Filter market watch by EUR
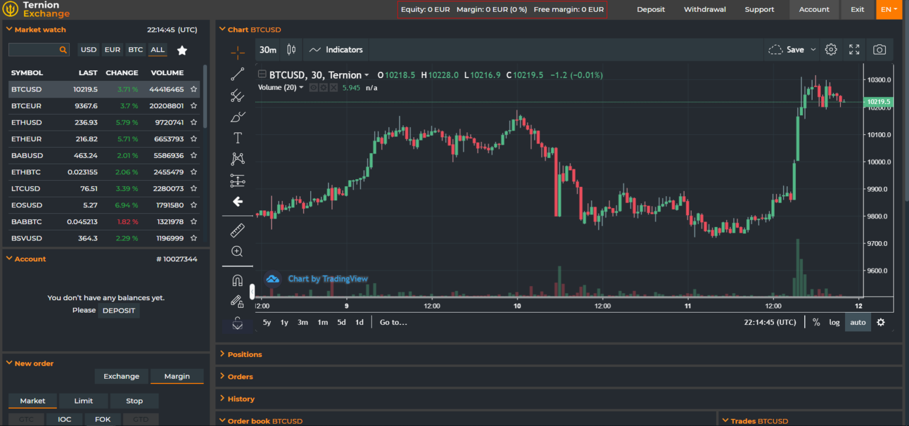 coord(112,50)
